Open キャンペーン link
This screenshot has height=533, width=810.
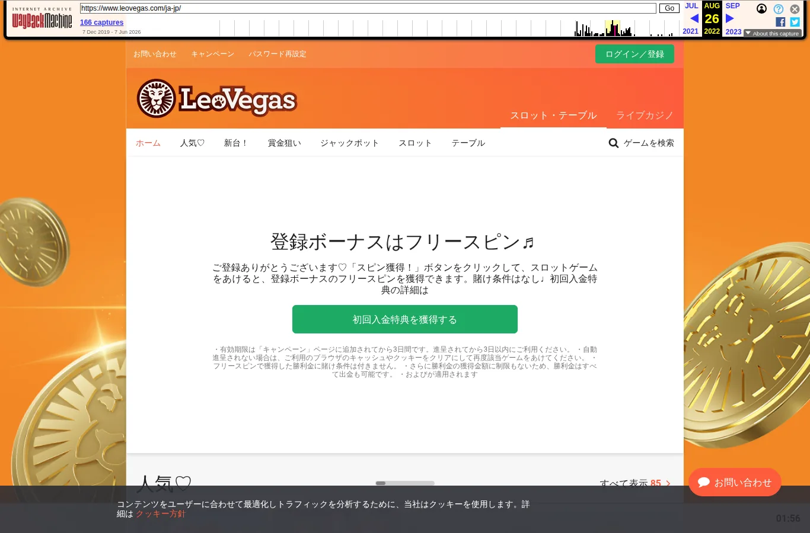point(212,54)
